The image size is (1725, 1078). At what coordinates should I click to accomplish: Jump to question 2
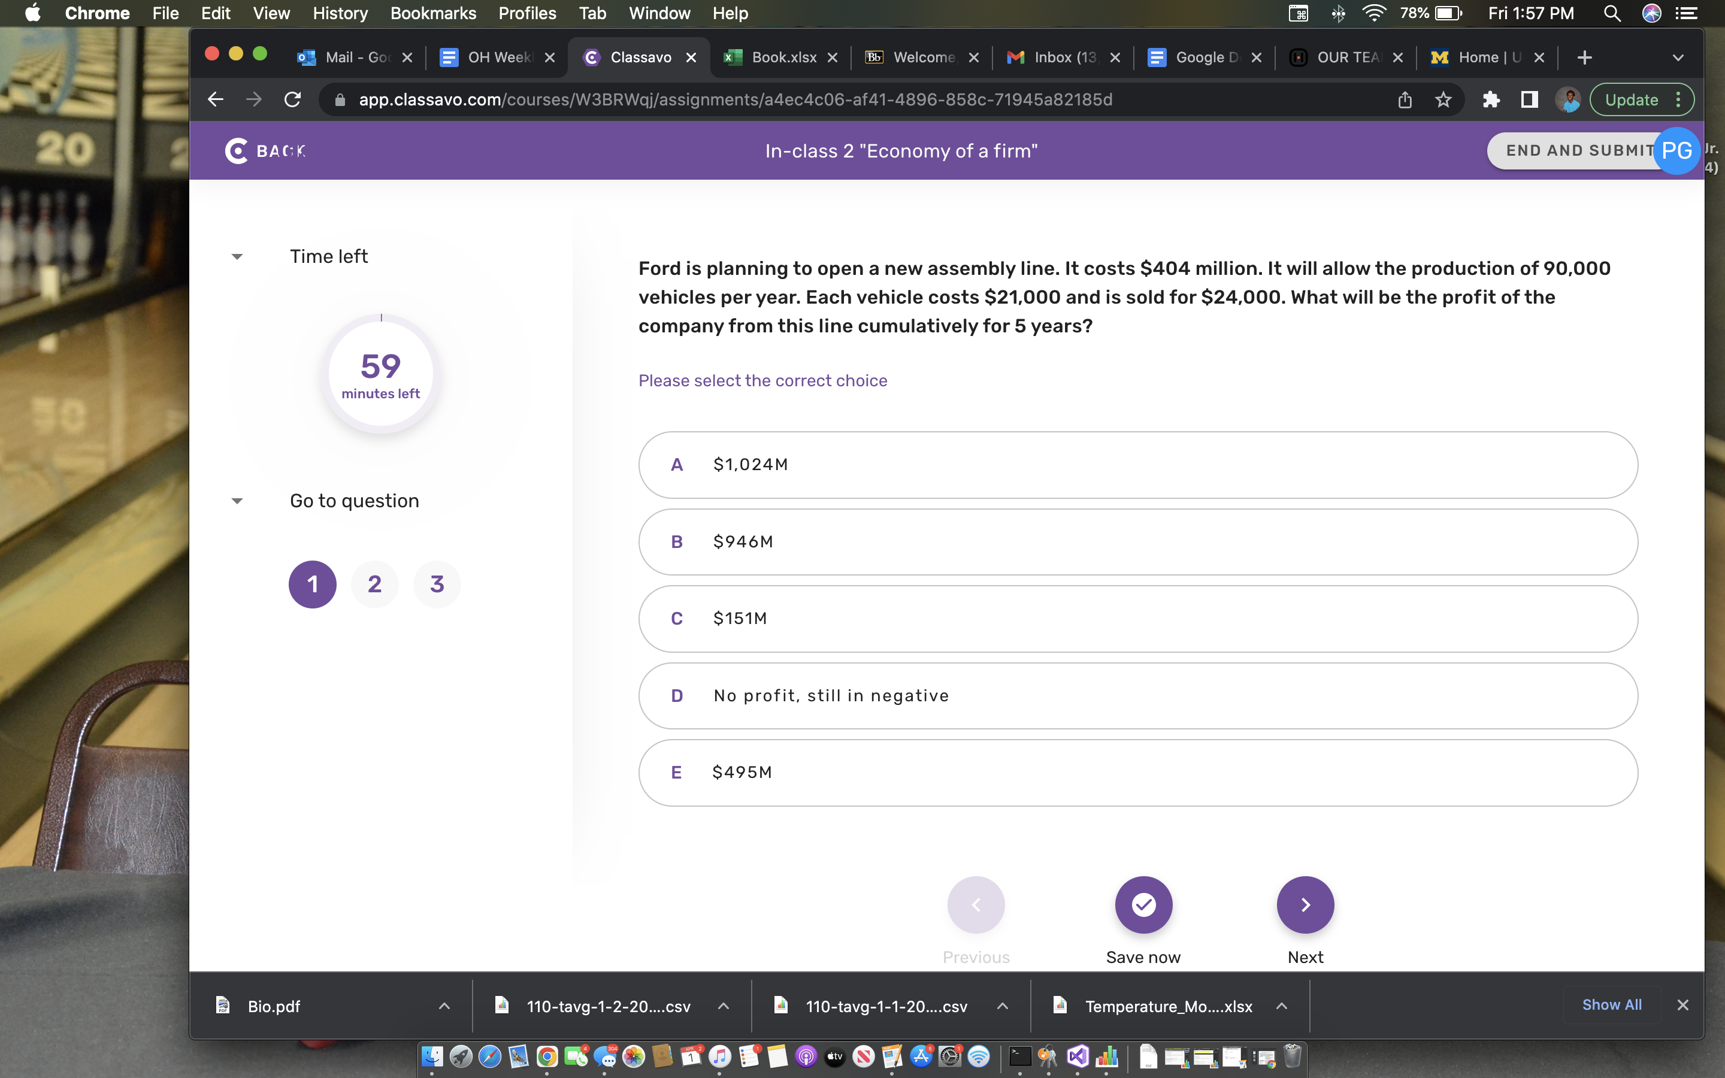coord(374,584)
